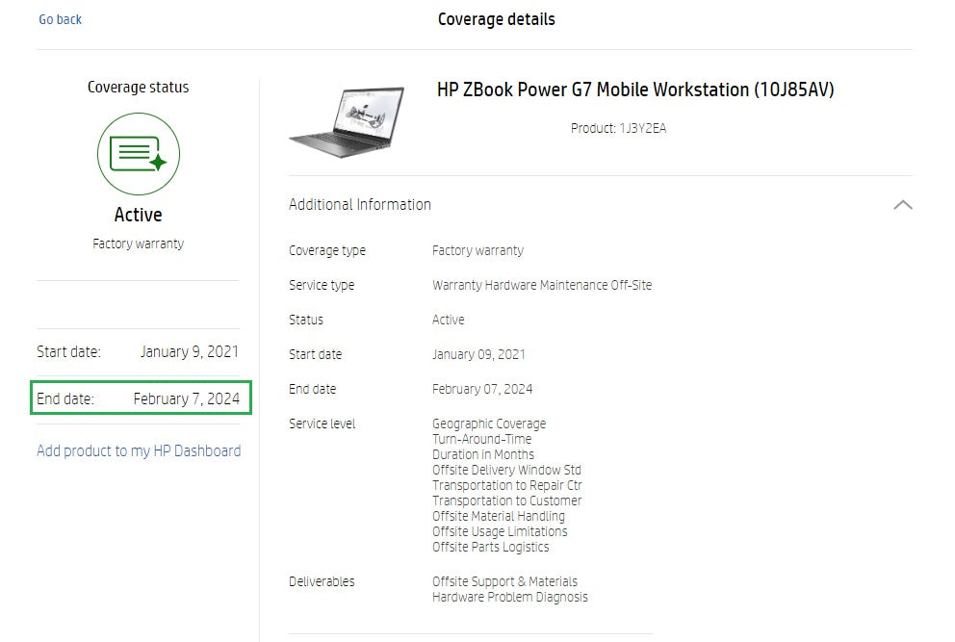Viewport: 955px width, 642px height.
Task: Click the January 09, 2021 date
Action: pos(478,354)
